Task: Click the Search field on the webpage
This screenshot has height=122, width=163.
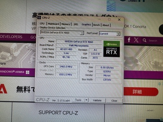Action: point(153,41)
